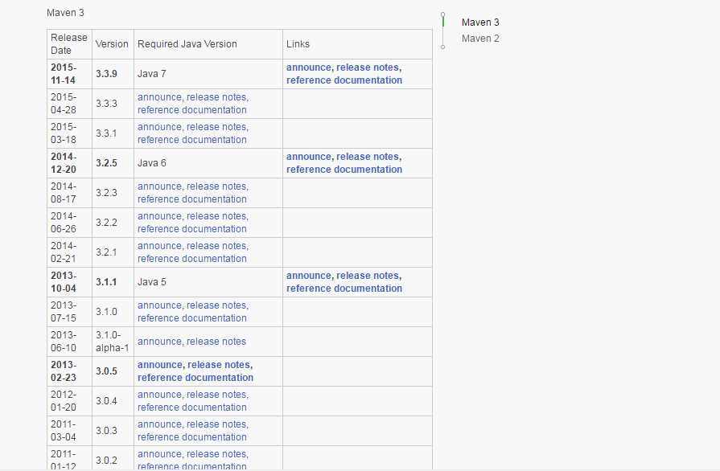Open the announce link for version 3.1.0
720x471 pixels.
pos(159,305)
